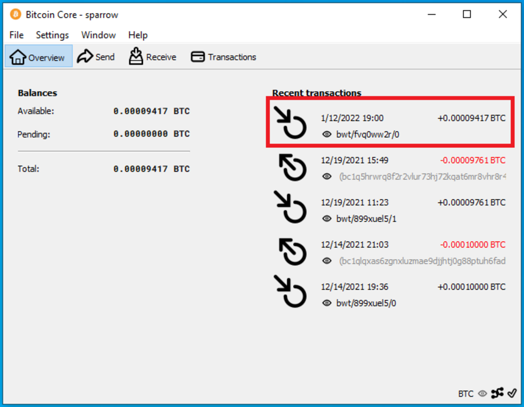This screenshot has height=407, width=524.
Task: Click the sync checkmark icon in status bar
Action: [512, 393]
